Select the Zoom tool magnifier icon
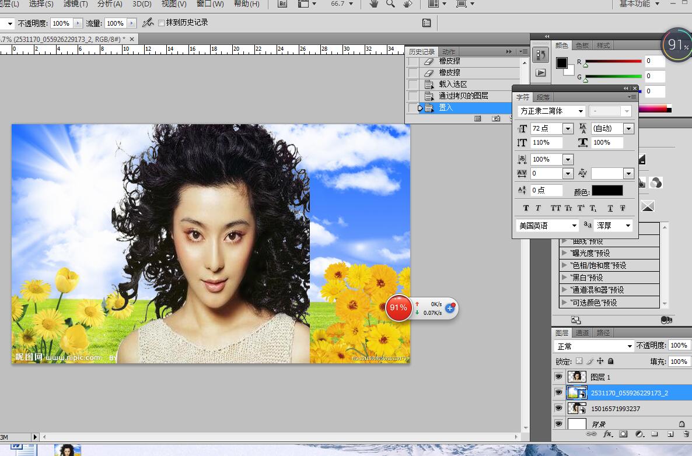This screenshot has width=692, height=456. [x=390, y=4]
